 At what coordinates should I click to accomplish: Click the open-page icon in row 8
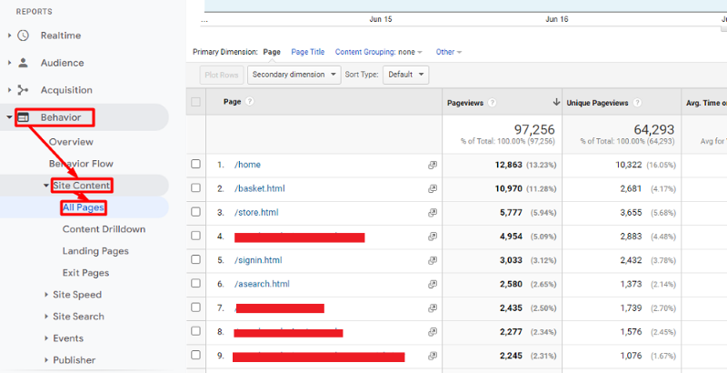coord(433,332)
